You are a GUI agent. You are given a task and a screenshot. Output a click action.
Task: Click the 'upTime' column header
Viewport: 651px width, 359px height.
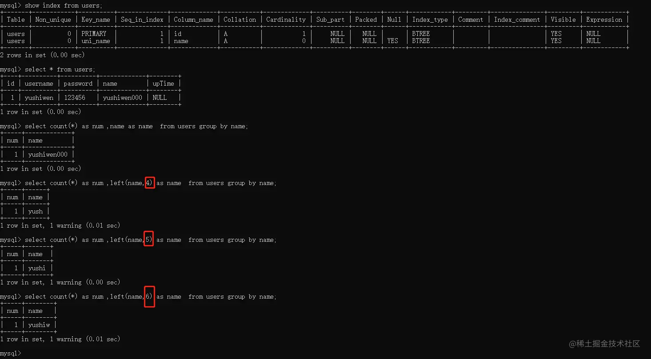(163, 83)
